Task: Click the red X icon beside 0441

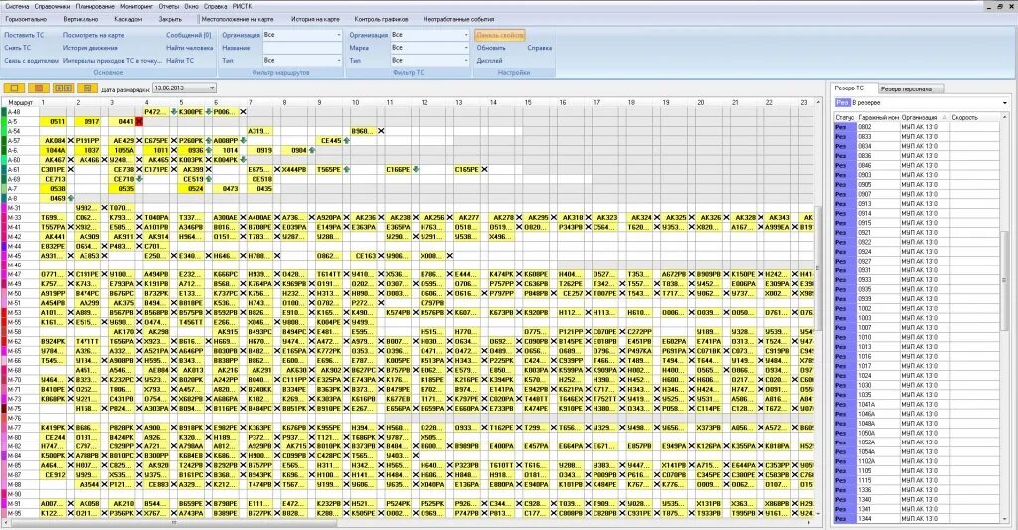Action: [x=139, y=121]
